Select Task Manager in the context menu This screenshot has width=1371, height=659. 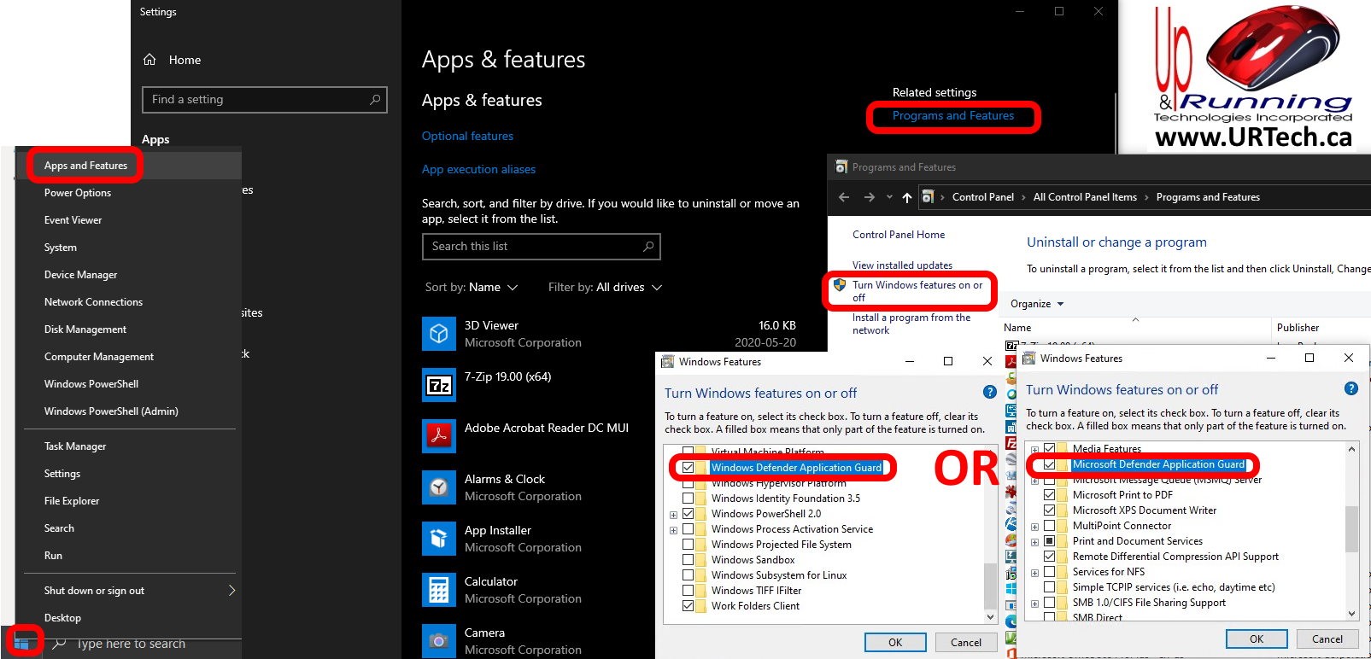click(75, 446)
